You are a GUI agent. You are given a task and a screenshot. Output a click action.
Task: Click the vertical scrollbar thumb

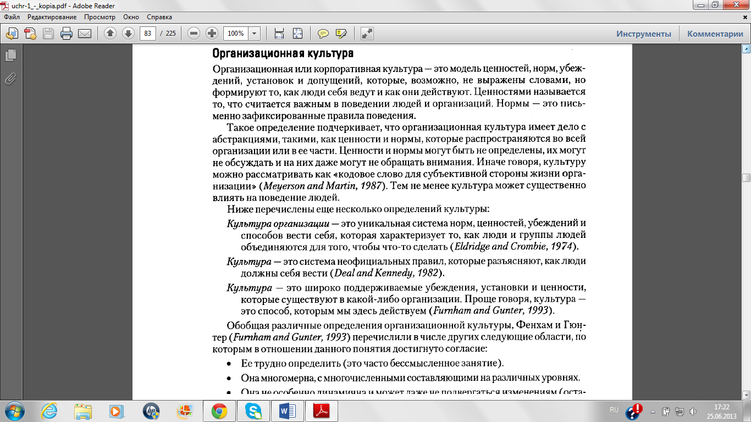[746, 178]
